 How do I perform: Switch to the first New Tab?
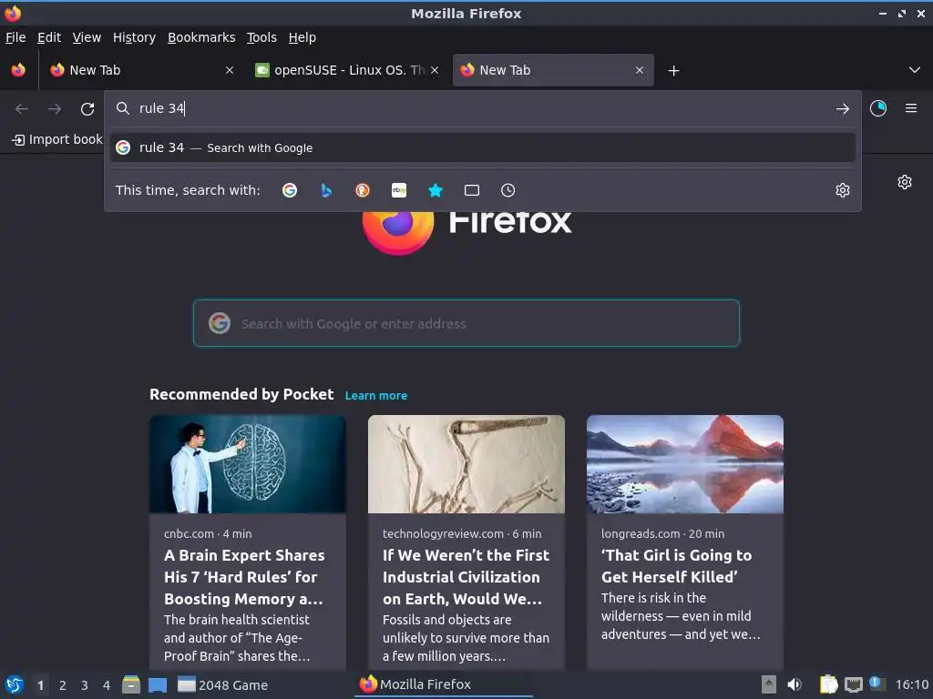pos(141,70)
